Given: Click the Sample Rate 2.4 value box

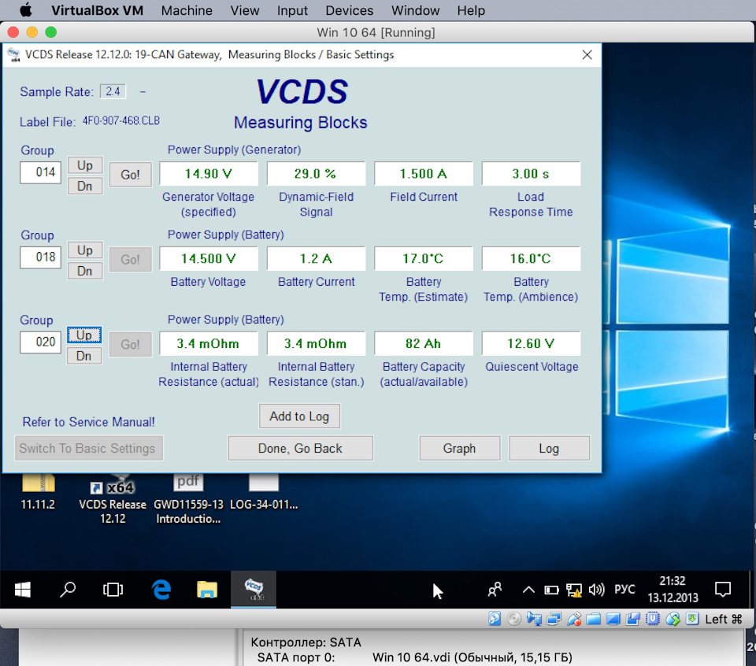Looking at the screenshot, I should tap(113, 91).
